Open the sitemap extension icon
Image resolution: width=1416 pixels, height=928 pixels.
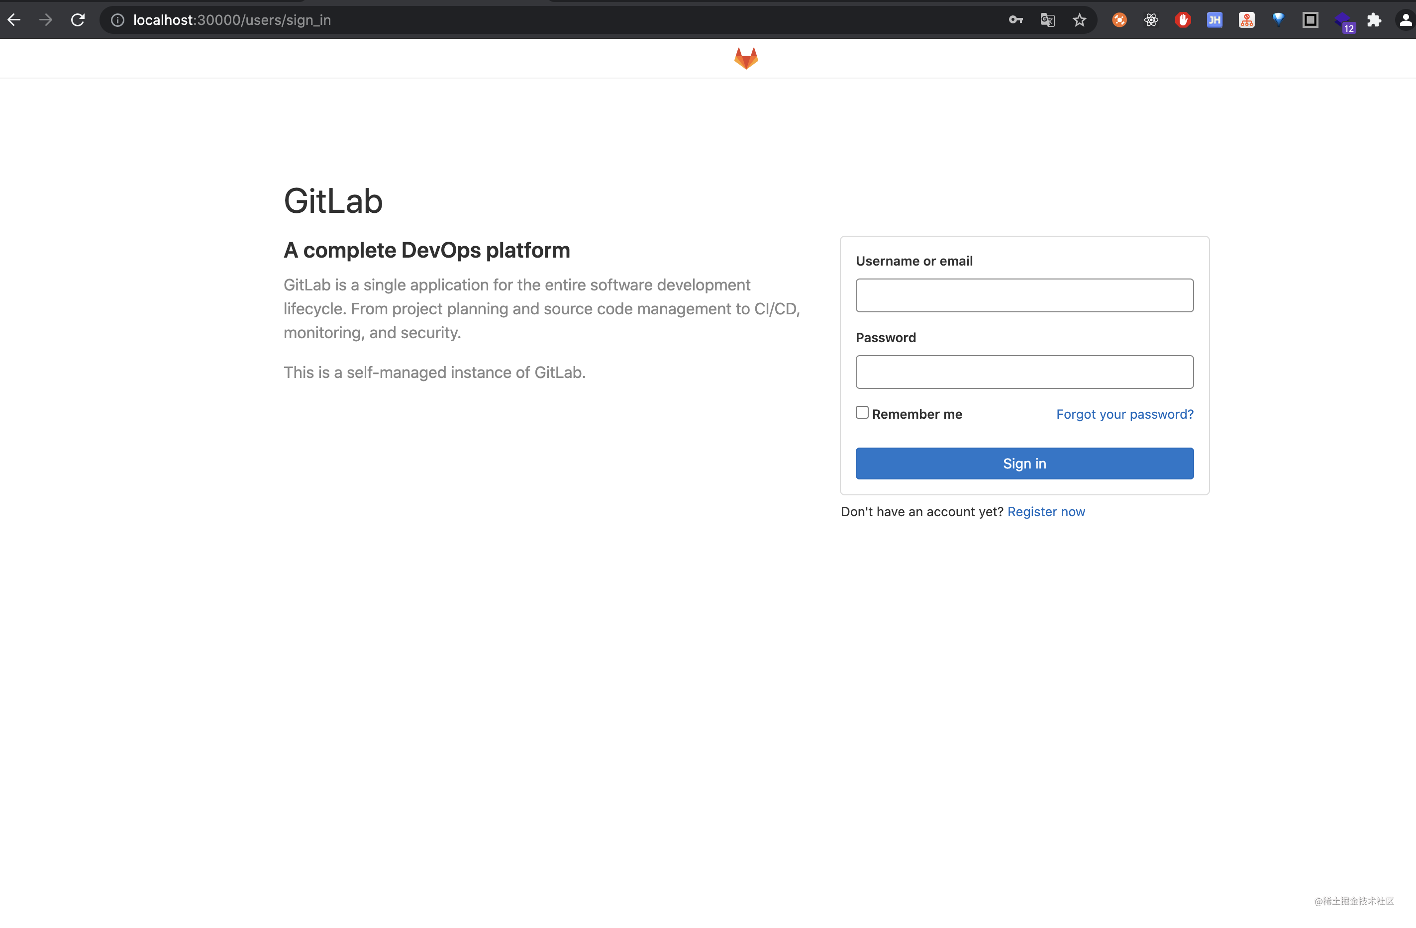tap(1246, 19)
